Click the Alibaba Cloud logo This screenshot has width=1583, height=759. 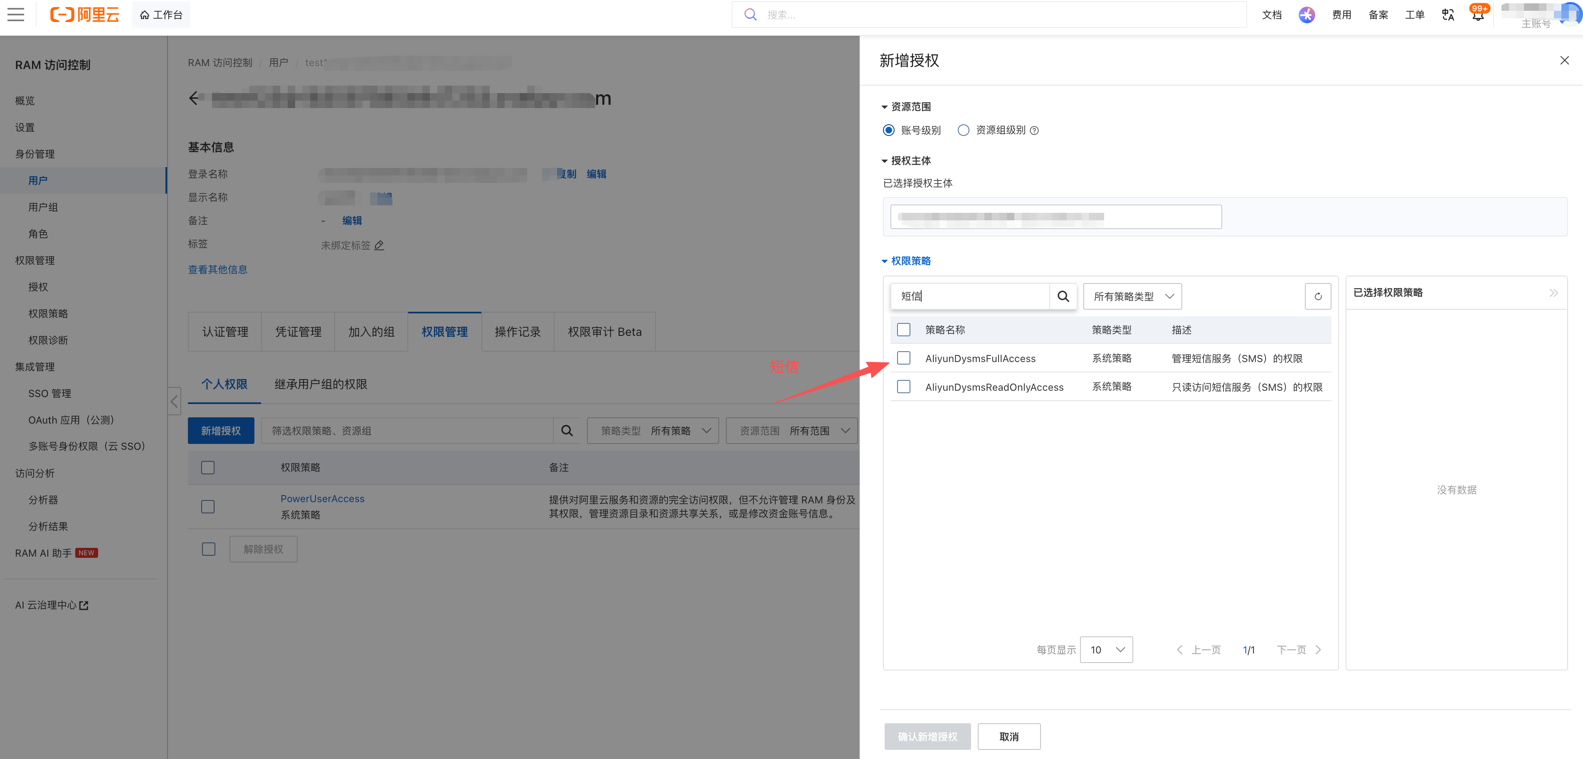coord(85,15)
